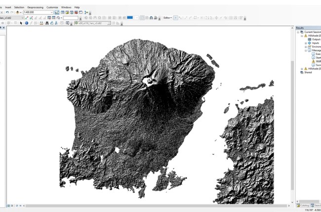
Task: Click the map horizontal scrollbar
Action: pyautogui.click(x=156, y=206)
